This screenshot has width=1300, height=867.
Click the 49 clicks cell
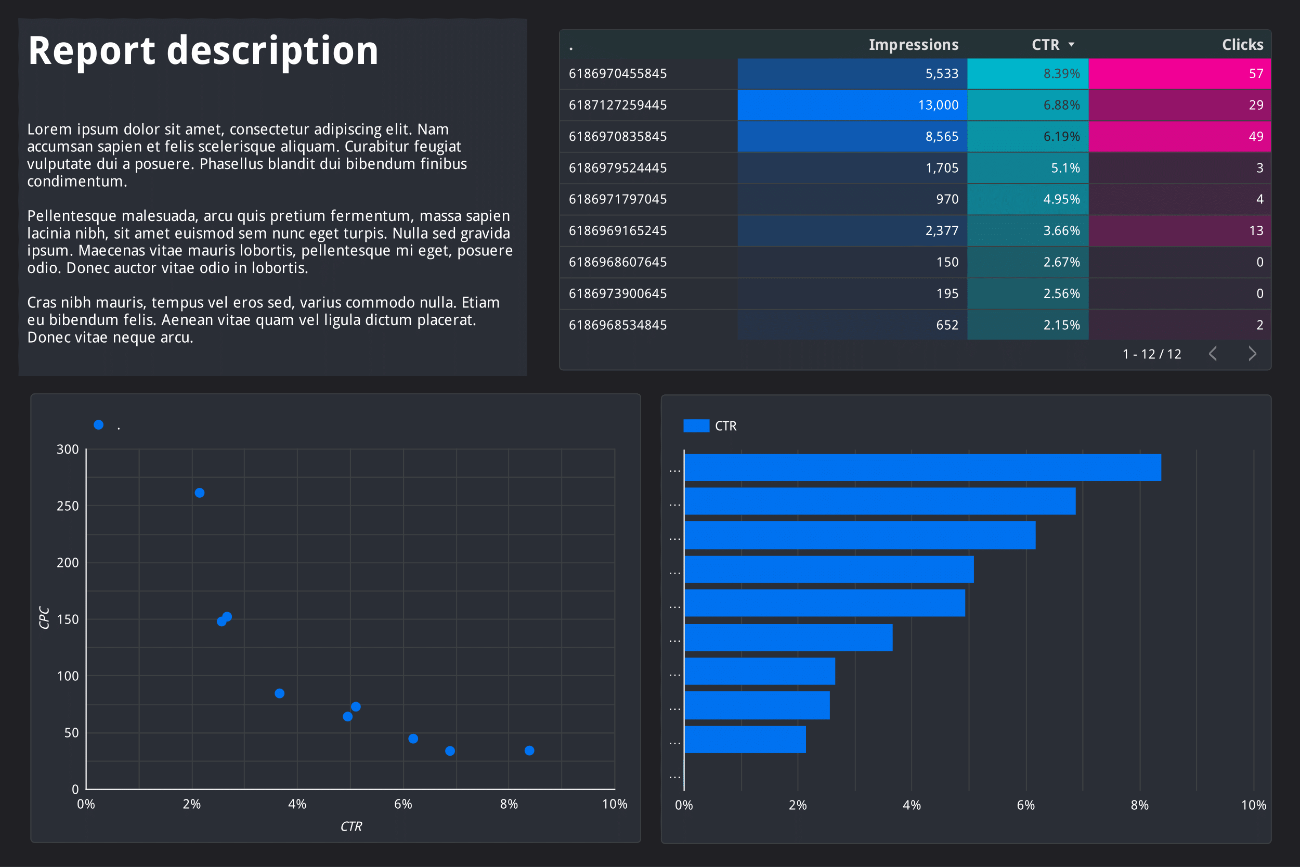tap(1180, 137)
